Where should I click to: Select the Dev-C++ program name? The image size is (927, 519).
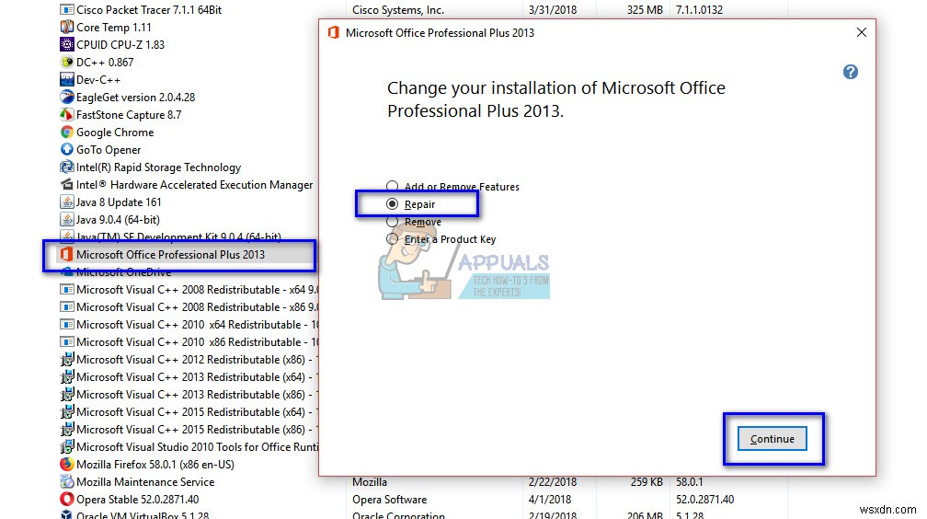click(x=98, y=80)
